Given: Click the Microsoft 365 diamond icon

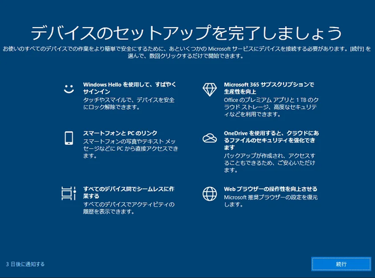Looking at the screenshot, I should click(x=210, y=90).
